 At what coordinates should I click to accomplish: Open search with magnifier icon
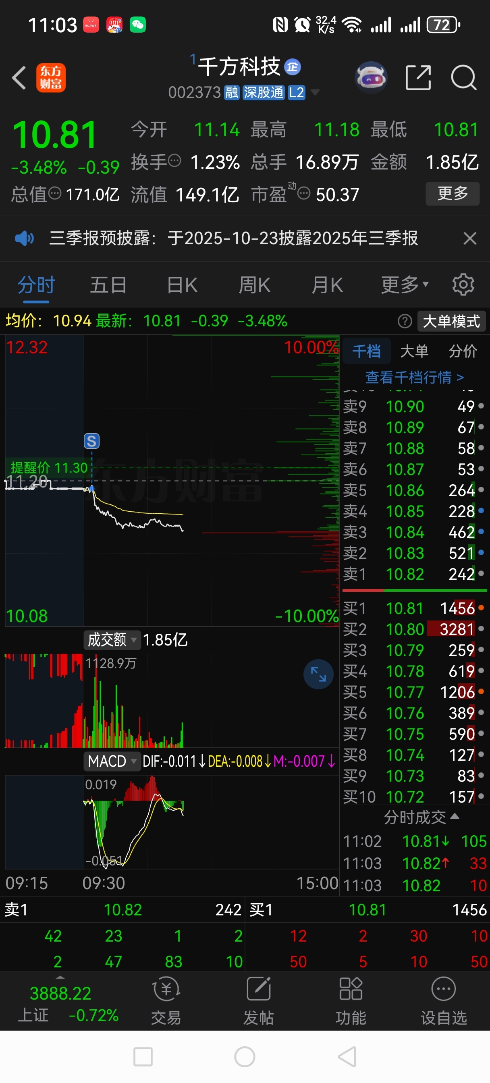coord(463,78)
